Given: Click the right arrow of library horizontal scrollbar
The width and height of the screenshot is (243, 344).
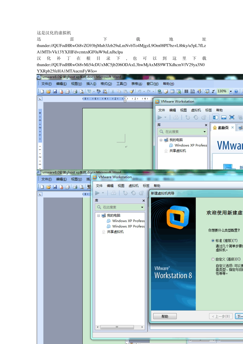Looking at the screenshot, I should tap(142, 327).
